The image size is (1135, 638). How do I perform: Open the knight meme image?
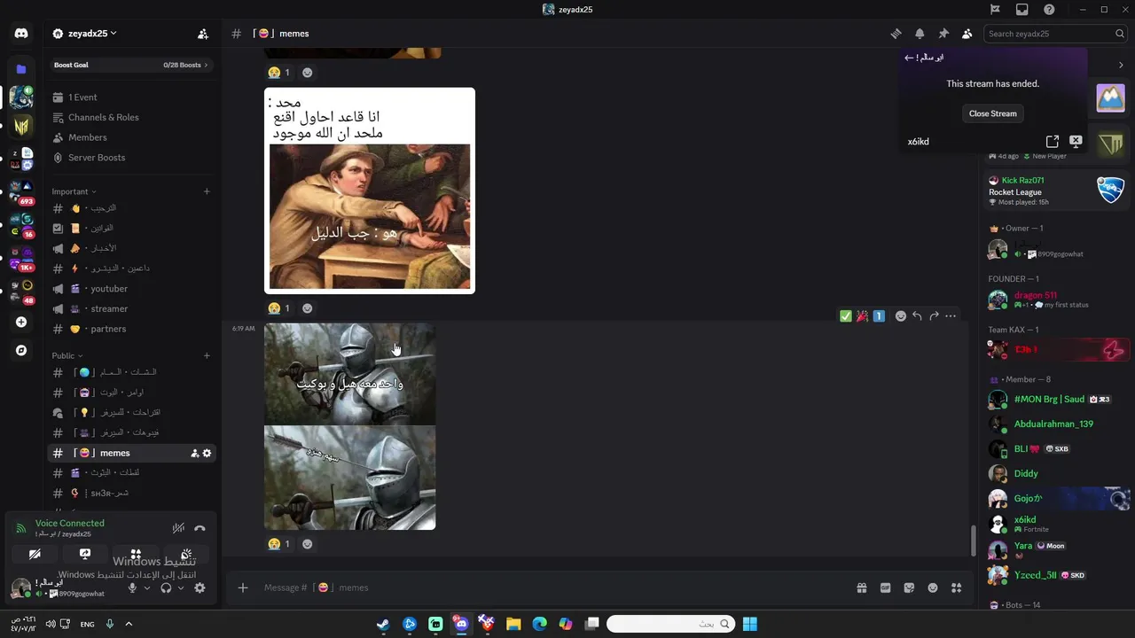click(x=350, y=426)
